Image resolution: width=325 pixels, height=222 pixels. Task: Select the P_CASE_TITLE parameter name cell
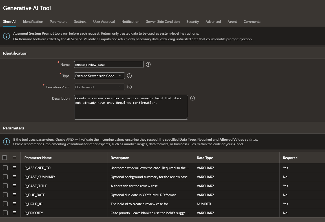64,186
